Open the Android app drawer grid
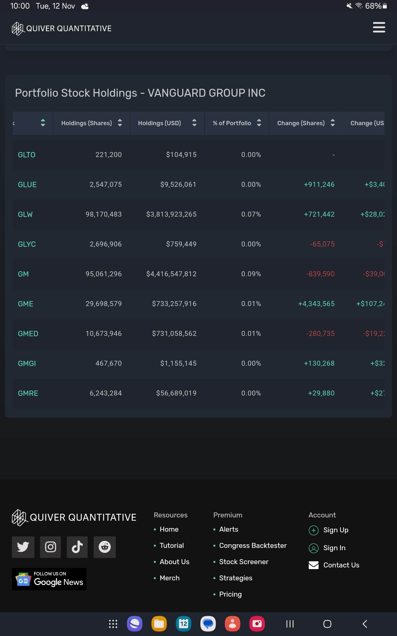Viewport: 397px width, 636px height. pyautogui.click(x=113, y=624)
